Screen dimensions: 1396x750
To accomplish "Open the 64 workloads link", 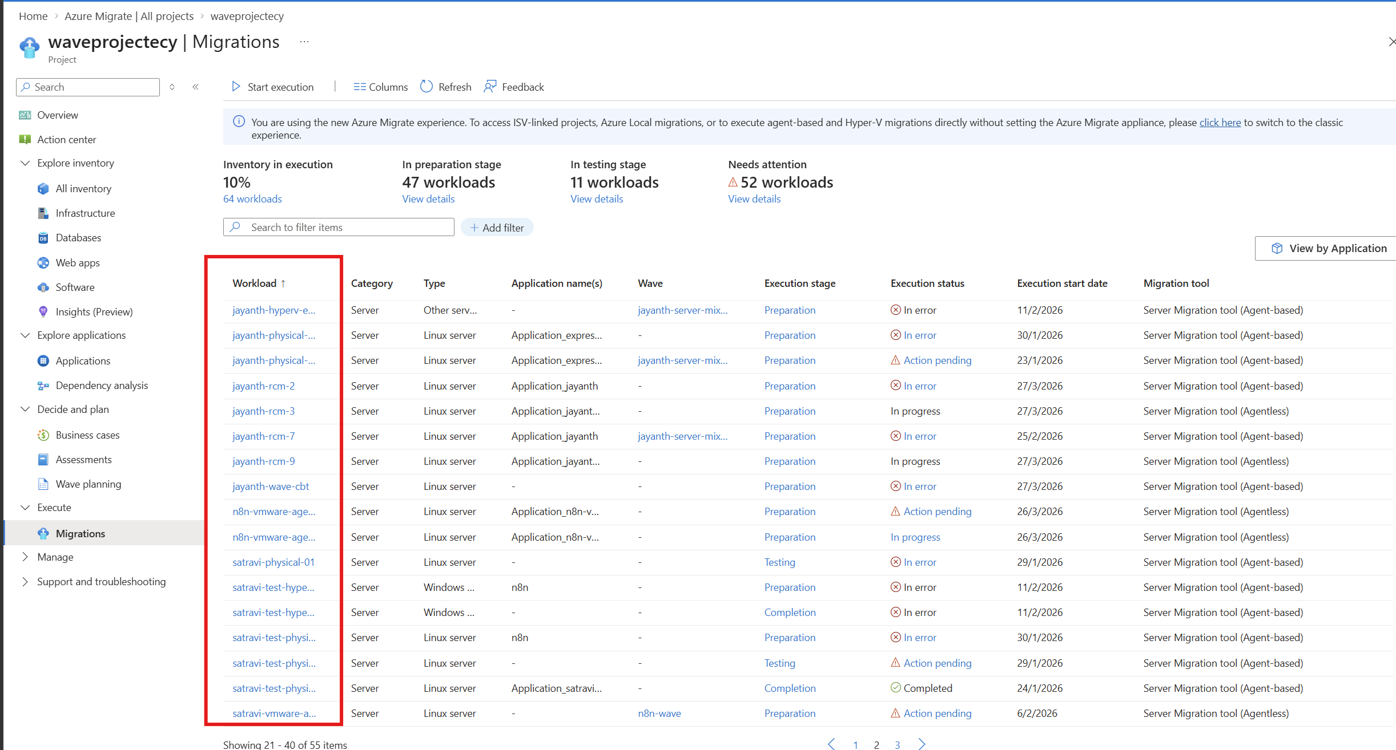I will pos(252,199).
